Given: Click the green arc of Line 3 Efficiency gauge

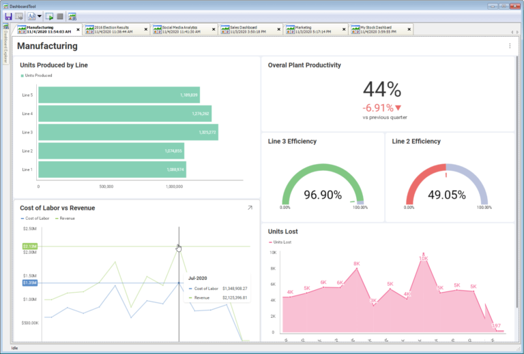Looking at the screenshot, I should click(323, 167).
